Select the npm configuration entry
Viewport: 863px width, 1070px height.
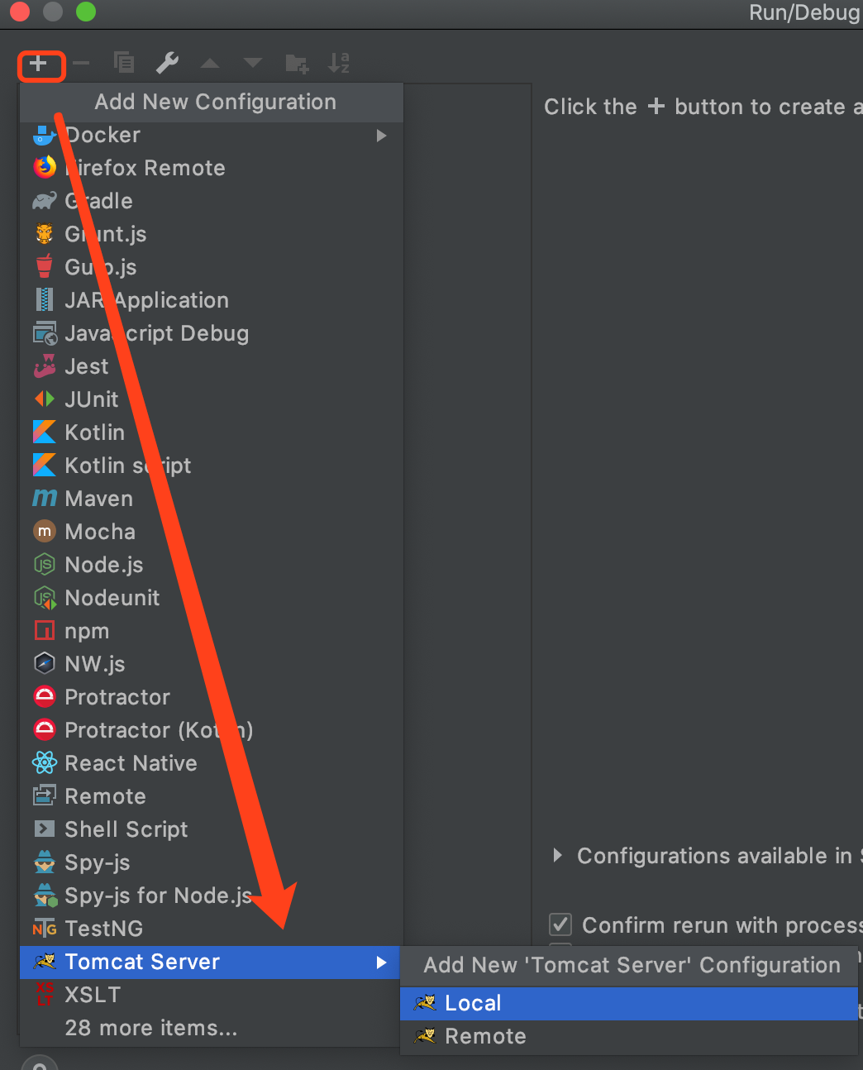click(212, 631)
